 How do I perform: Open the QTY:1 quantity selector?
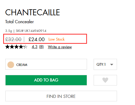(x=105, y=64)
